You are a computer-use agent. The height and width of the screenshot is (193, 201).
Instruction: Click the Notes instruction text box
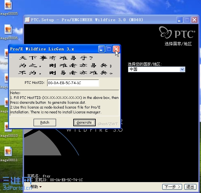pos(64,103)
